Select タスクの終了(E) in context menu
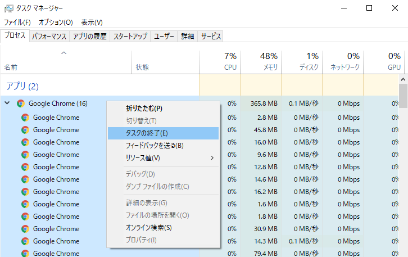The height and width of the screenshot is (257, 408). 163,133
